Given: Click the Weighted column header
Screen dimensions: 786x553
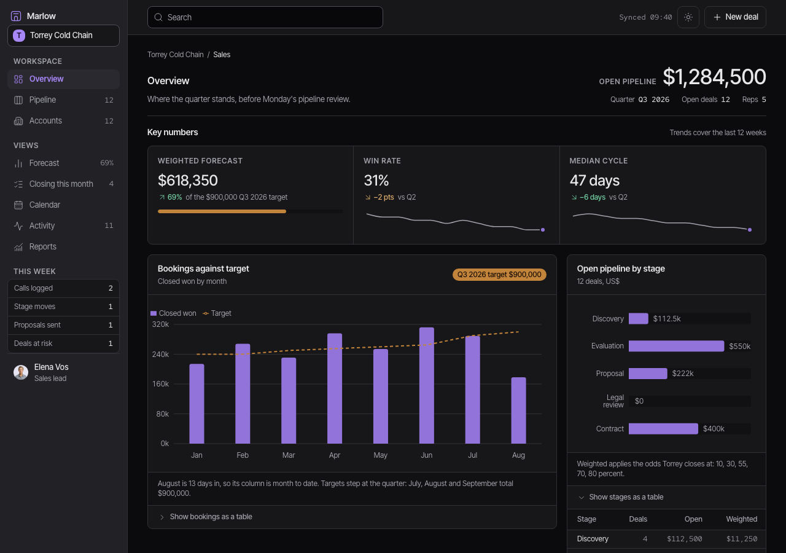Looking at the screenshot, I should 742,519.
